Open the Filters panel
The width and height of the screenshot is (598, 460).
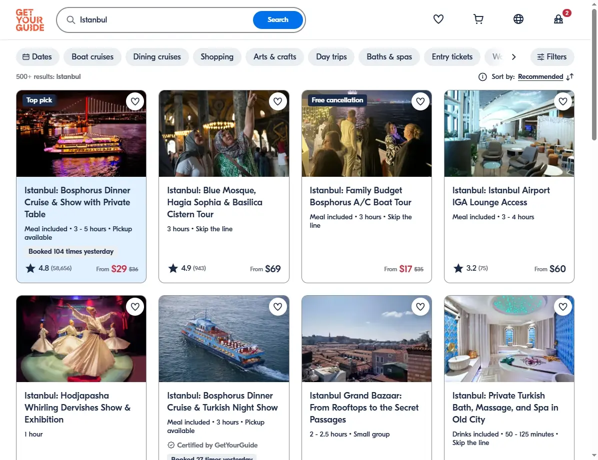click(x=552, y=57)
